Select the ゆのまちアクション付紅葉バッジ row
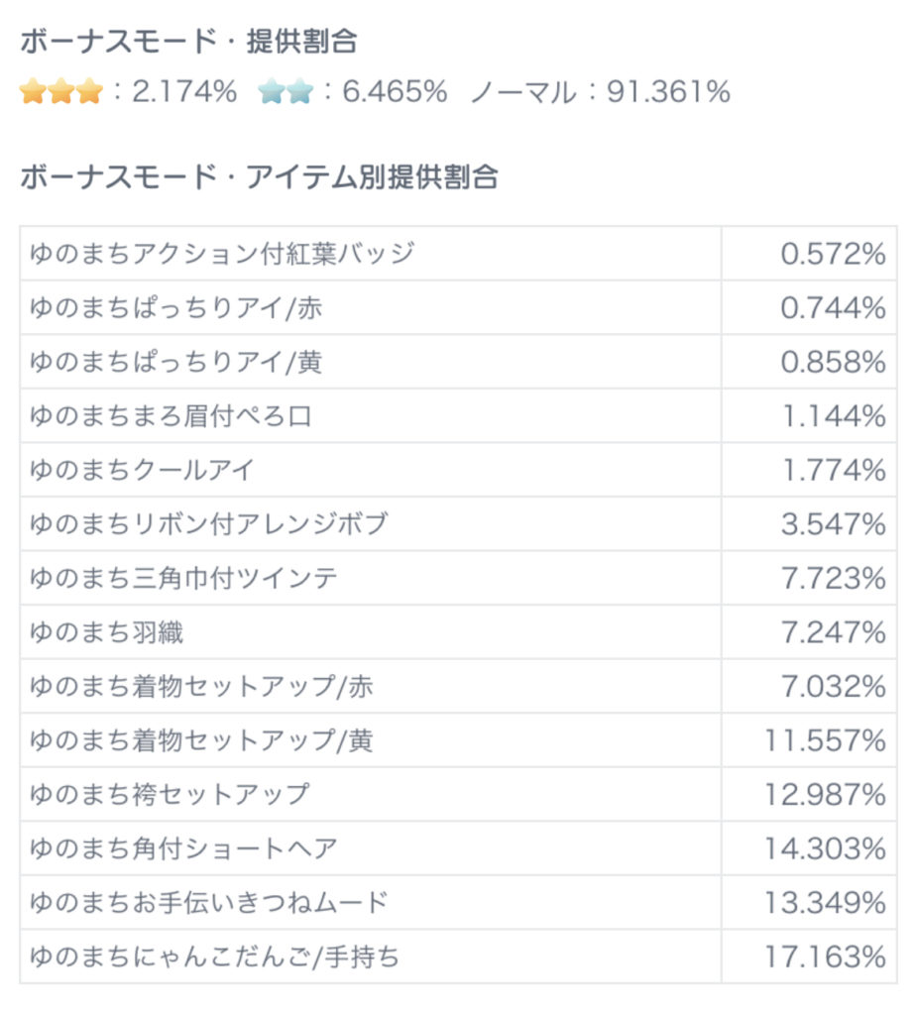This screenshot has width=917, height=1015. coord(222,254)
